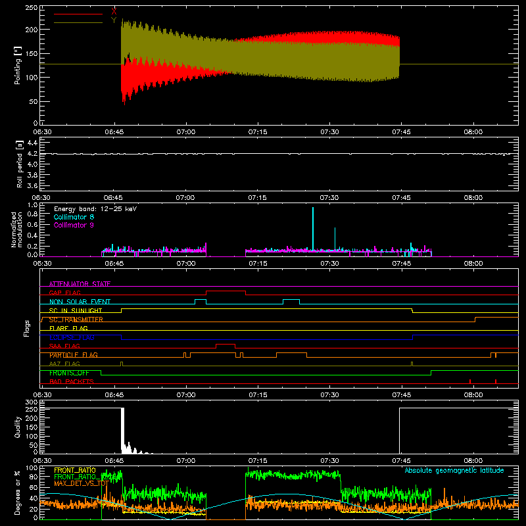
Task: Click the 'Roll period' vertical axis title
Action: [x=20, y=164]
